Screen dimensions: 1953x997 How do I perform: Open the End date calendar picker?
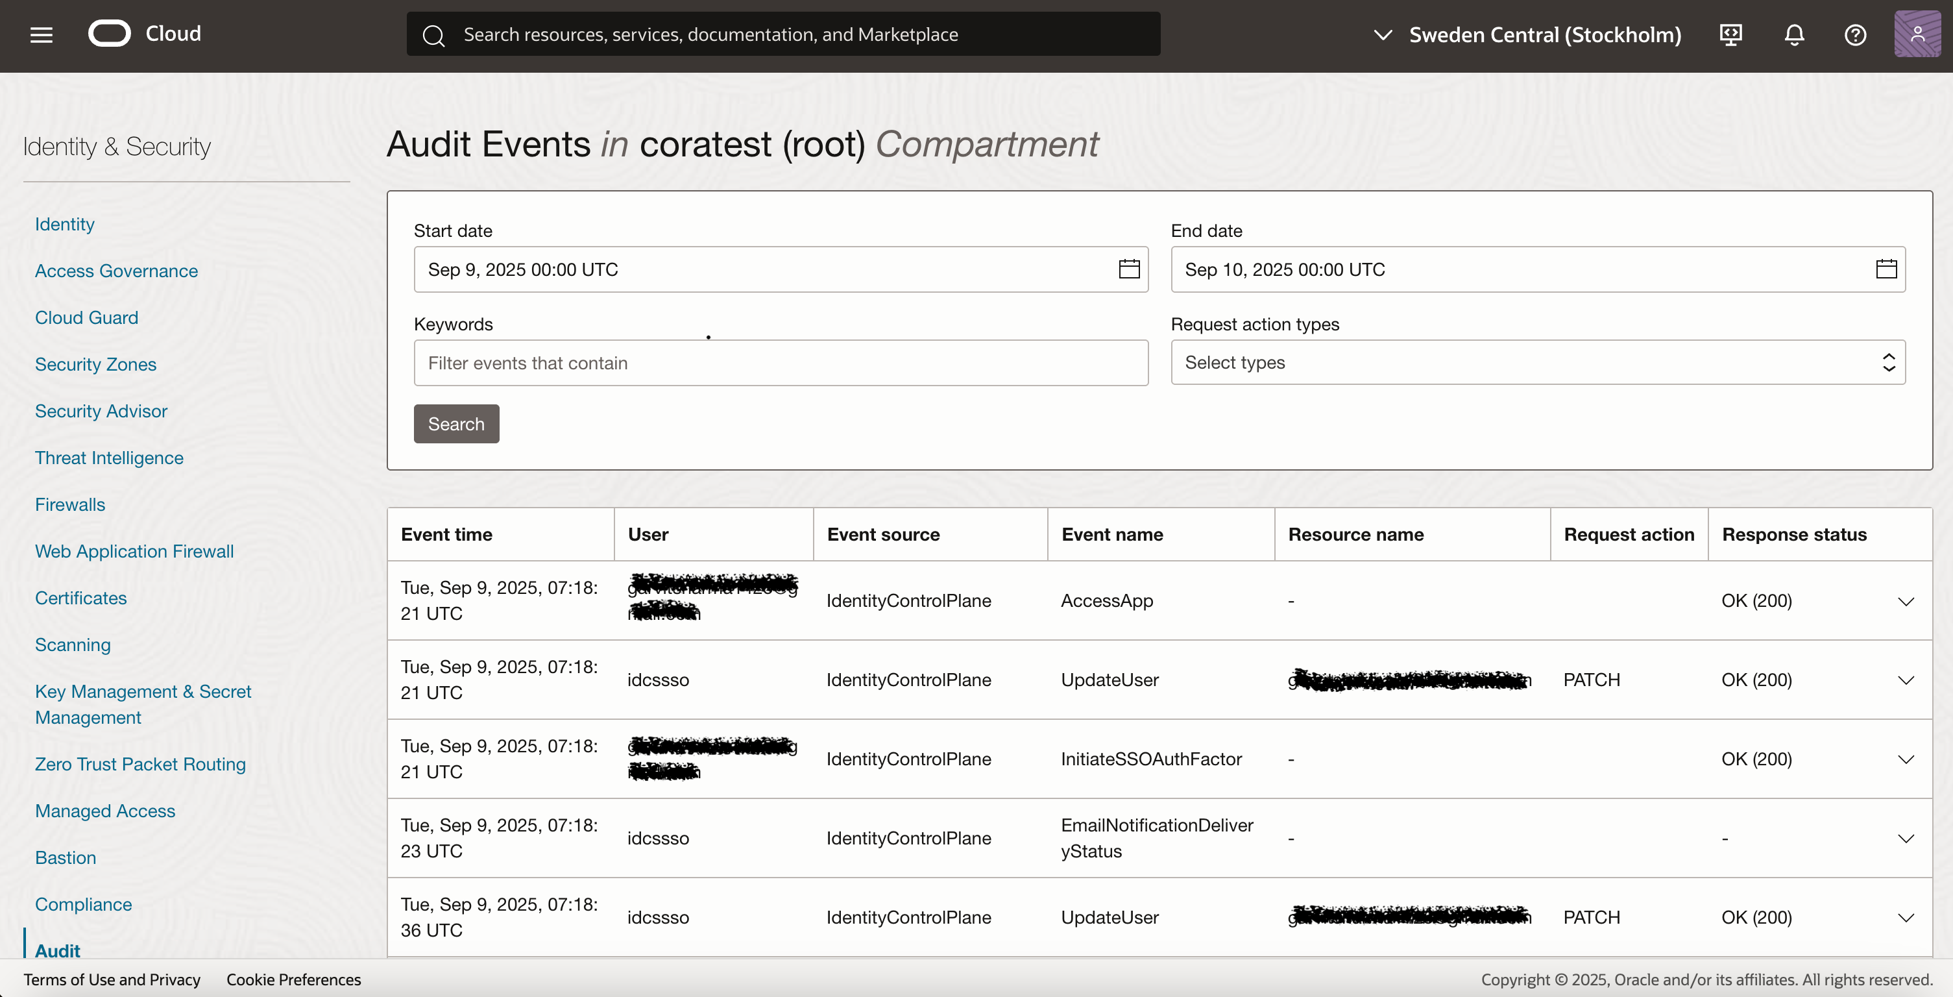tap(1886, 269)
